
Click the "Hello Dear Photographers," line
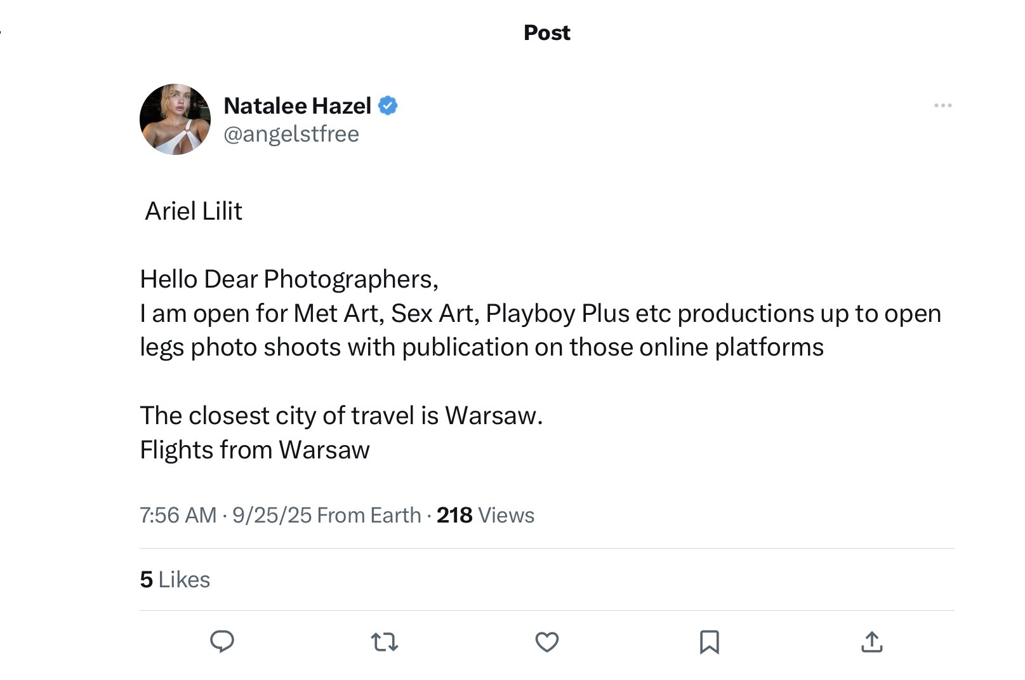coord(289,279)
